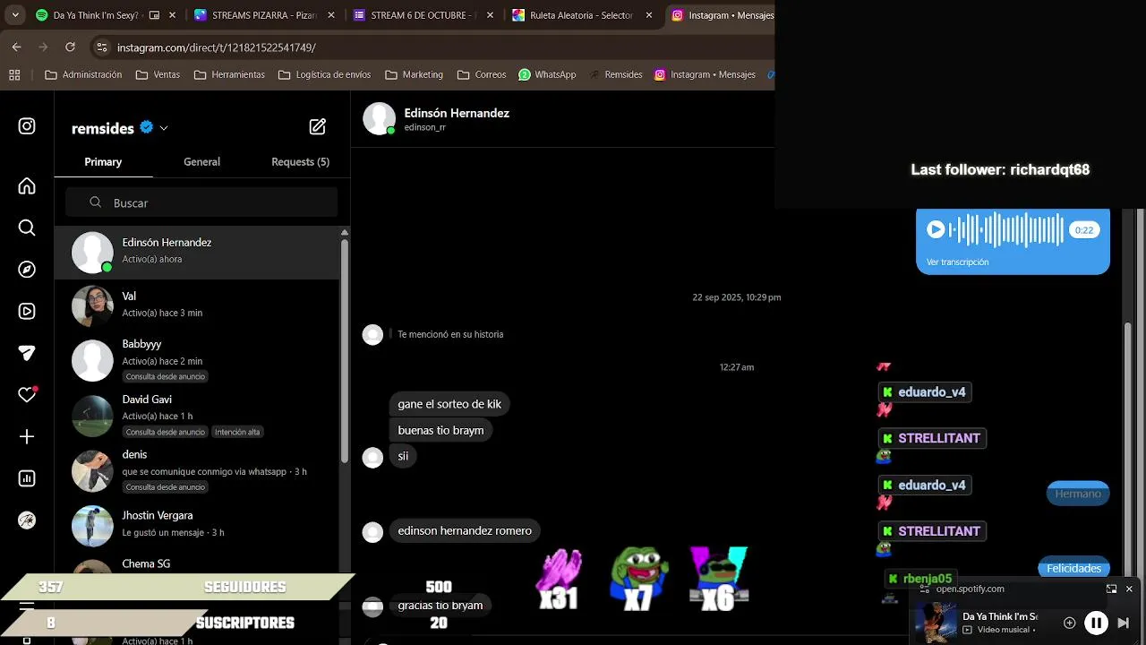Image resolution: width=1146 pixels, height=645 pixels.
Task: Pause the Spotify mini player
Action: click(1096, 623)
